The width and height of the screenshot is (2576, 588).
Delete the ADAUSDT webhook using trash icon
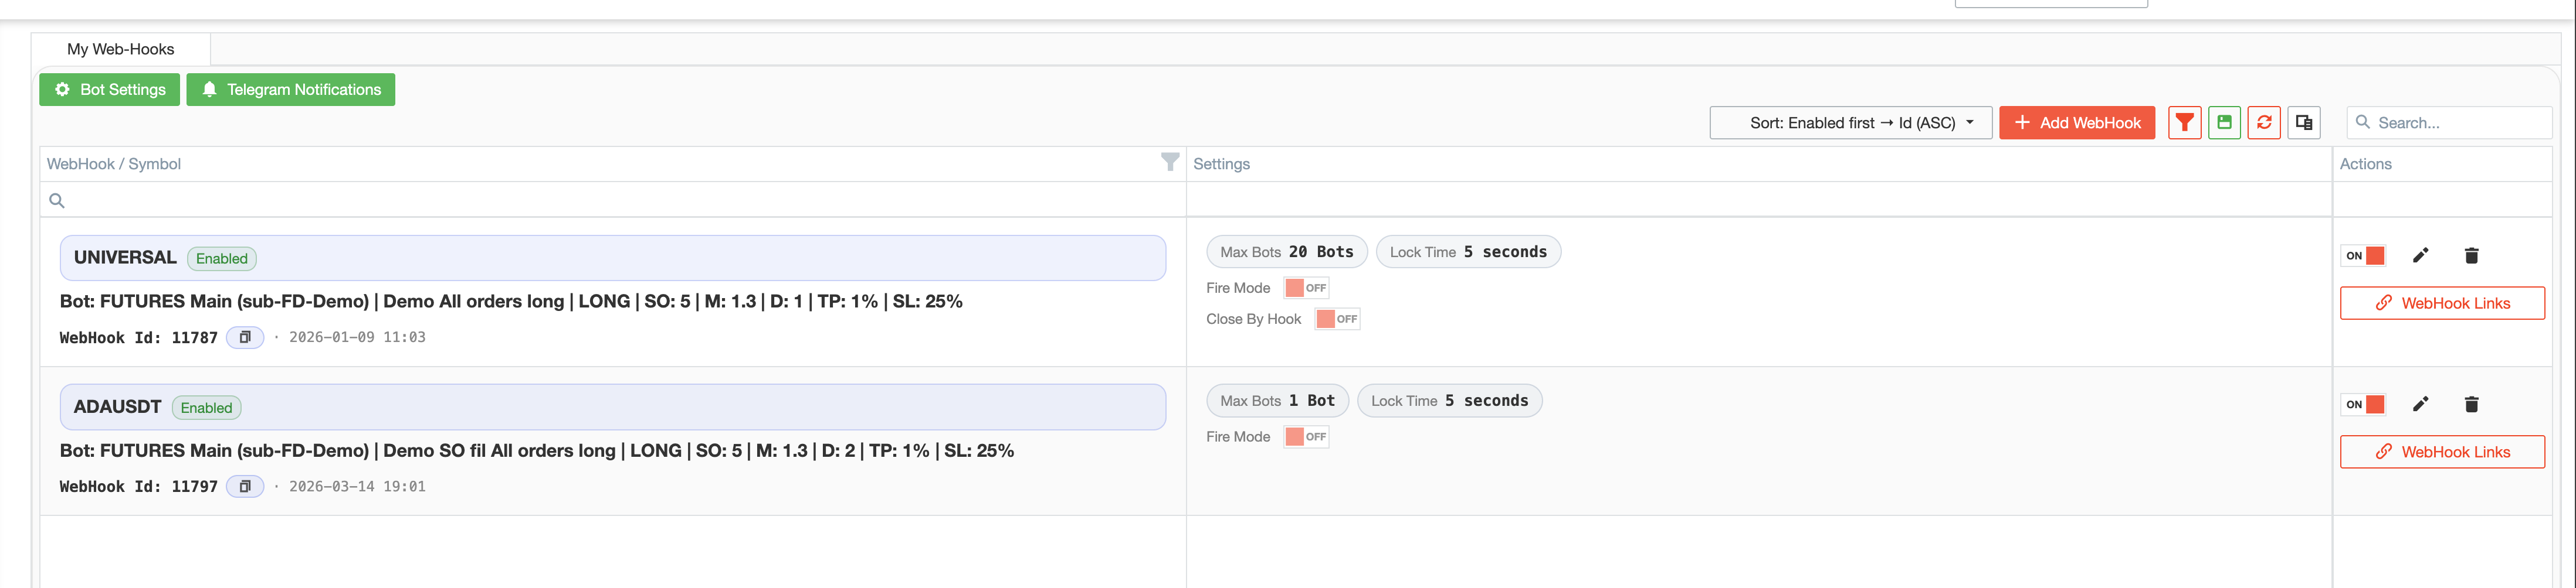pyautogui.click(x=2471, y=404)
